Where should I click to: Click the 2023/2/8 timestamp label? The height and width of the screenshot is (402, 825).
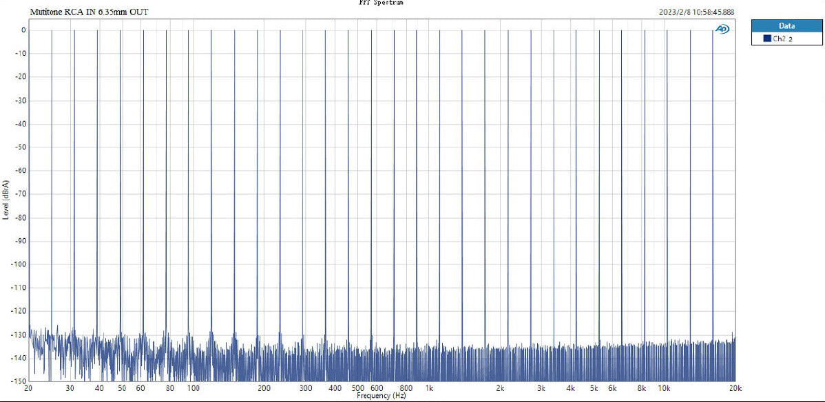tap(697, 12)
